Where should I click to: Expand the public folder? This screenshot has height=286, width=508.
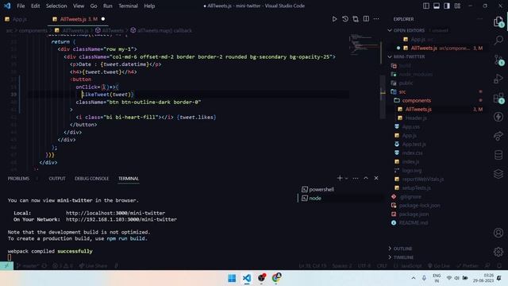click(406, 83)
